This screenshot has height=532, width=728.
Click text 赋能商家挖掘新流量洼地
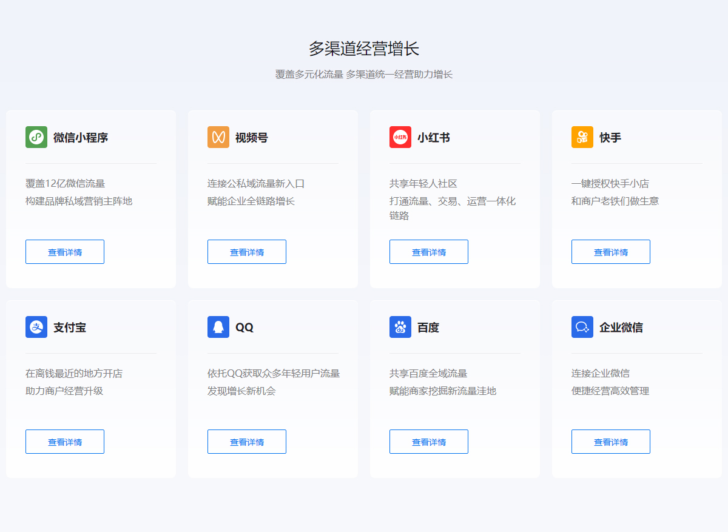443,391
